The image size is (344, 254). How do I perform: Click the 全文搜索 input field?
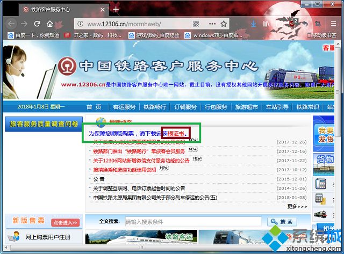193,222
